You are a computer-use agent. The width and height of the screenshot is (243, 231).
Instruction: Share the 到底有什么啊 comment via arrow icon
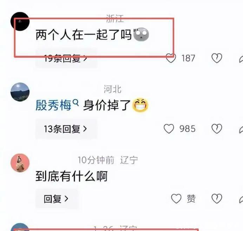tap(241, 199)
